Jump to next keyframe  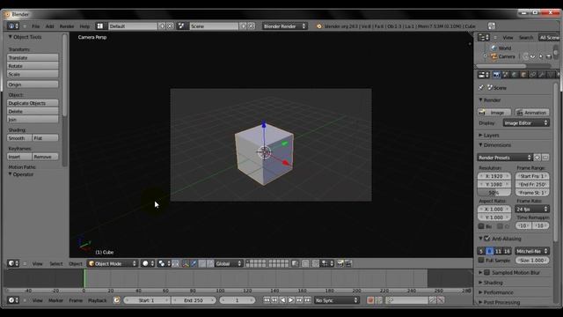click(299, 299)
